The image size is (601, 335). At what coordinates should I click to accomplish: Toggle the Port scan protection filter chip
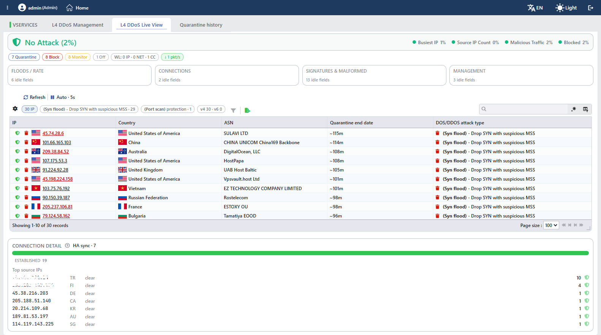168,109
